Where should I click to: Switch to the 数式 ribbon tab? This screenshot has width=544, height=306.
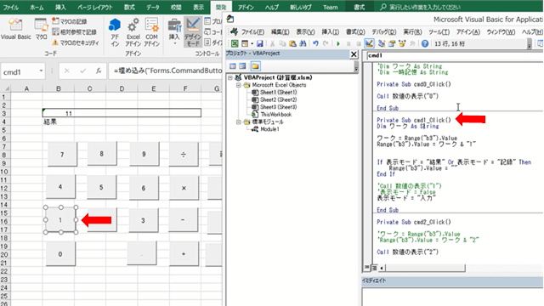[x=129, y=7]
